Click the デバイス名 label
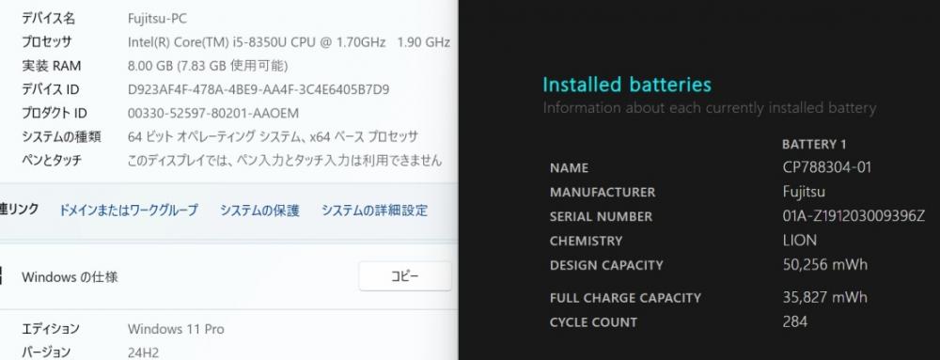 click(49, 19)
